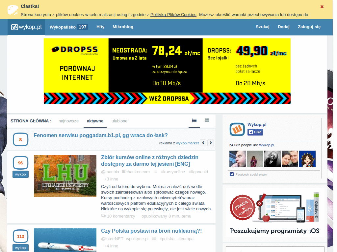Switch to list view icon

coord(194,121)
